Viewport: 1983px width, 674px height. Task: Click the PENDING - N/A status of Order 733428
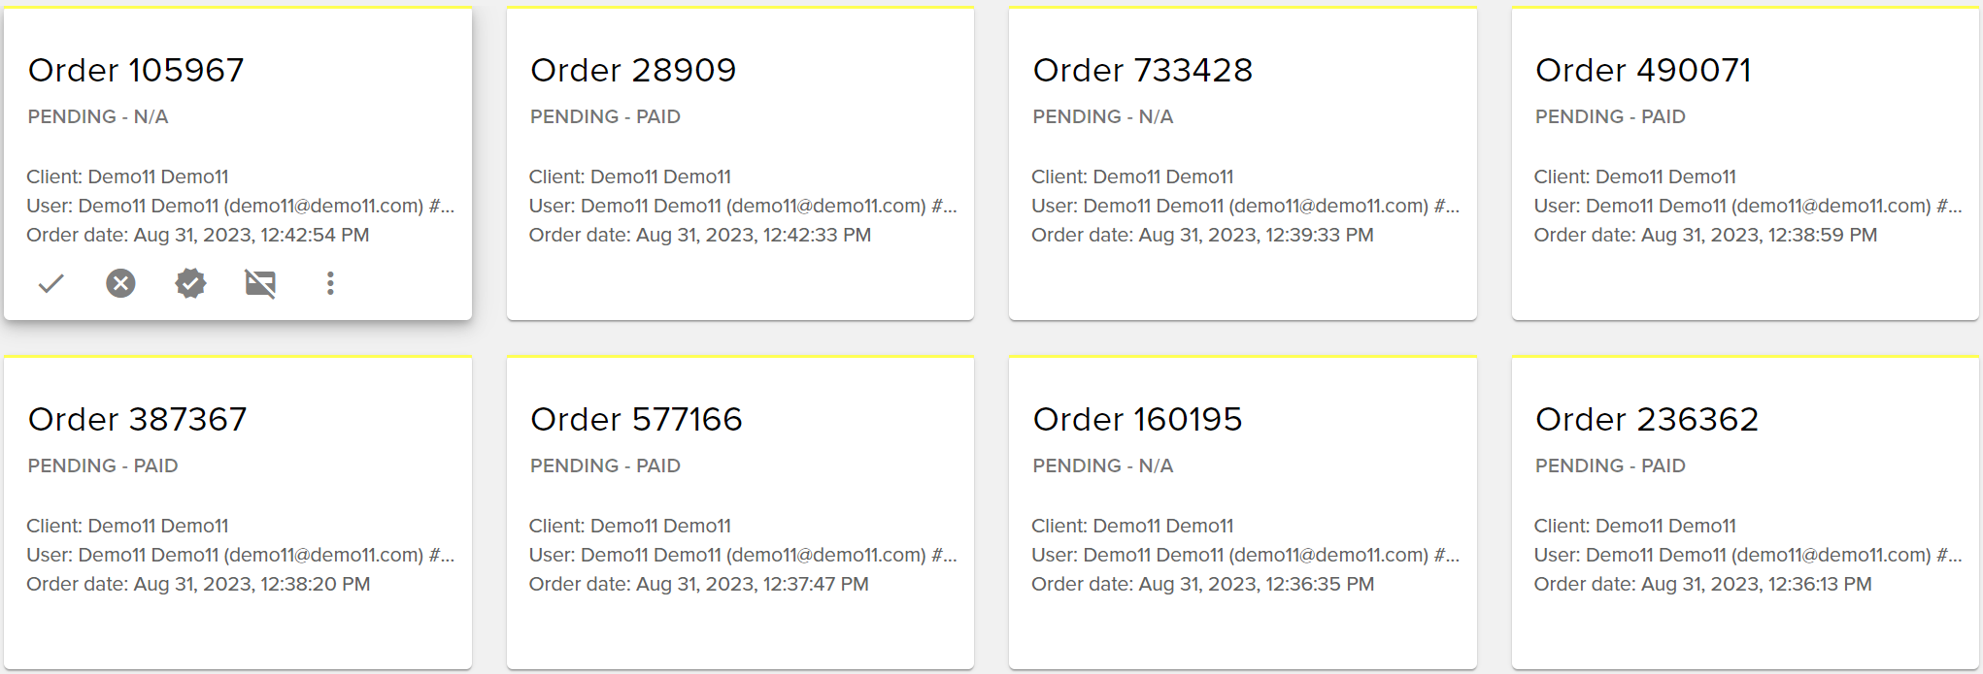coord(1102,116)
